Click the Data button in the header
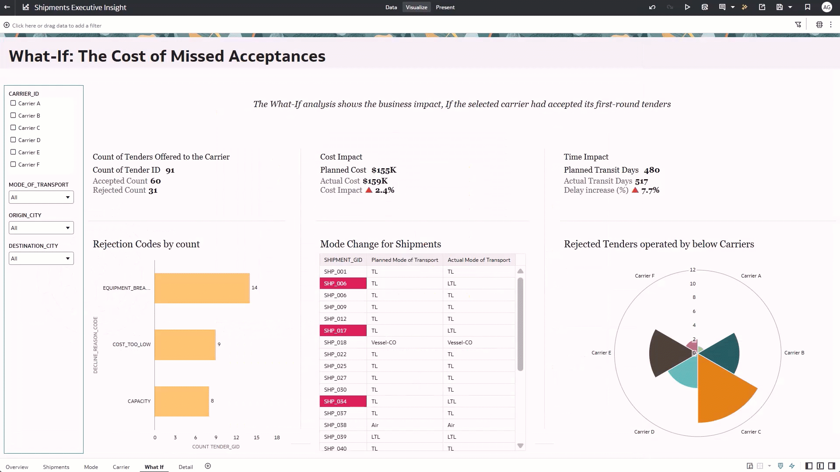 391,7
